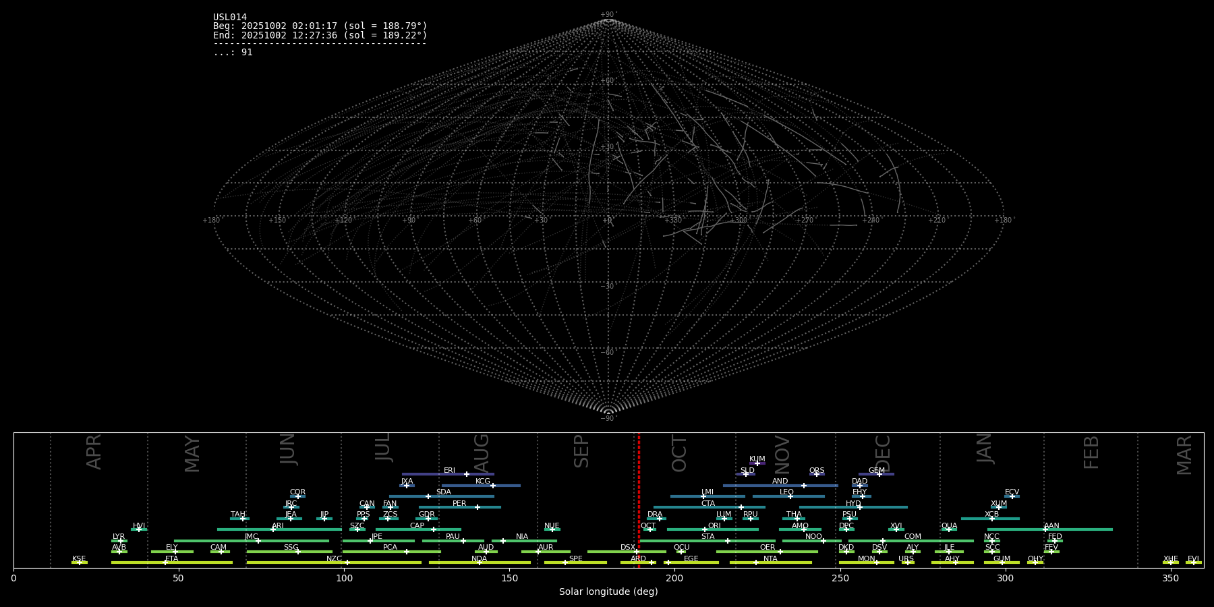The width and height of the screenshot is (1214, 607).
Task: Click the KSE shower label
Action: (79, 559)
